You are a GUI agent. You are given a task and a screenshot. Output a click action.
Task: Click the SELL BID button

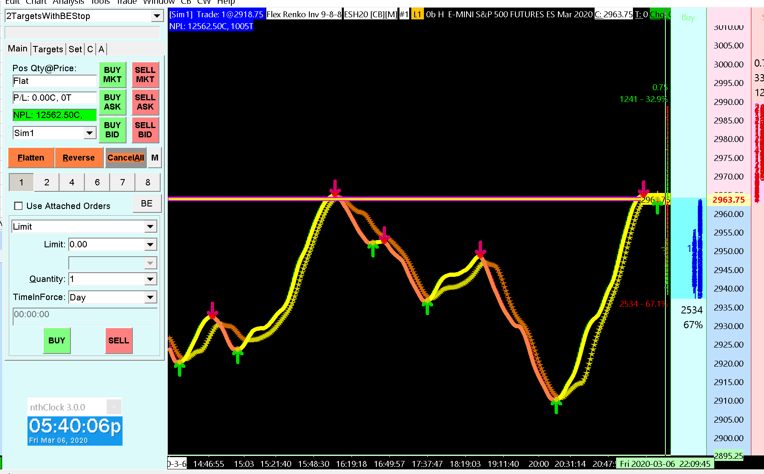pos(145,130)
